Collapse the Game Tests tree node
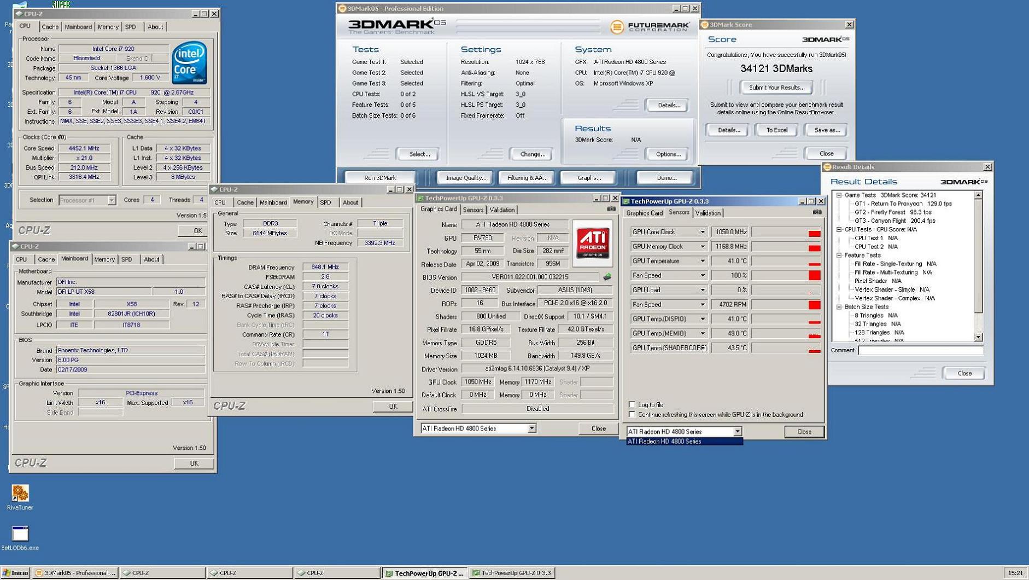 tap(839, 195)
